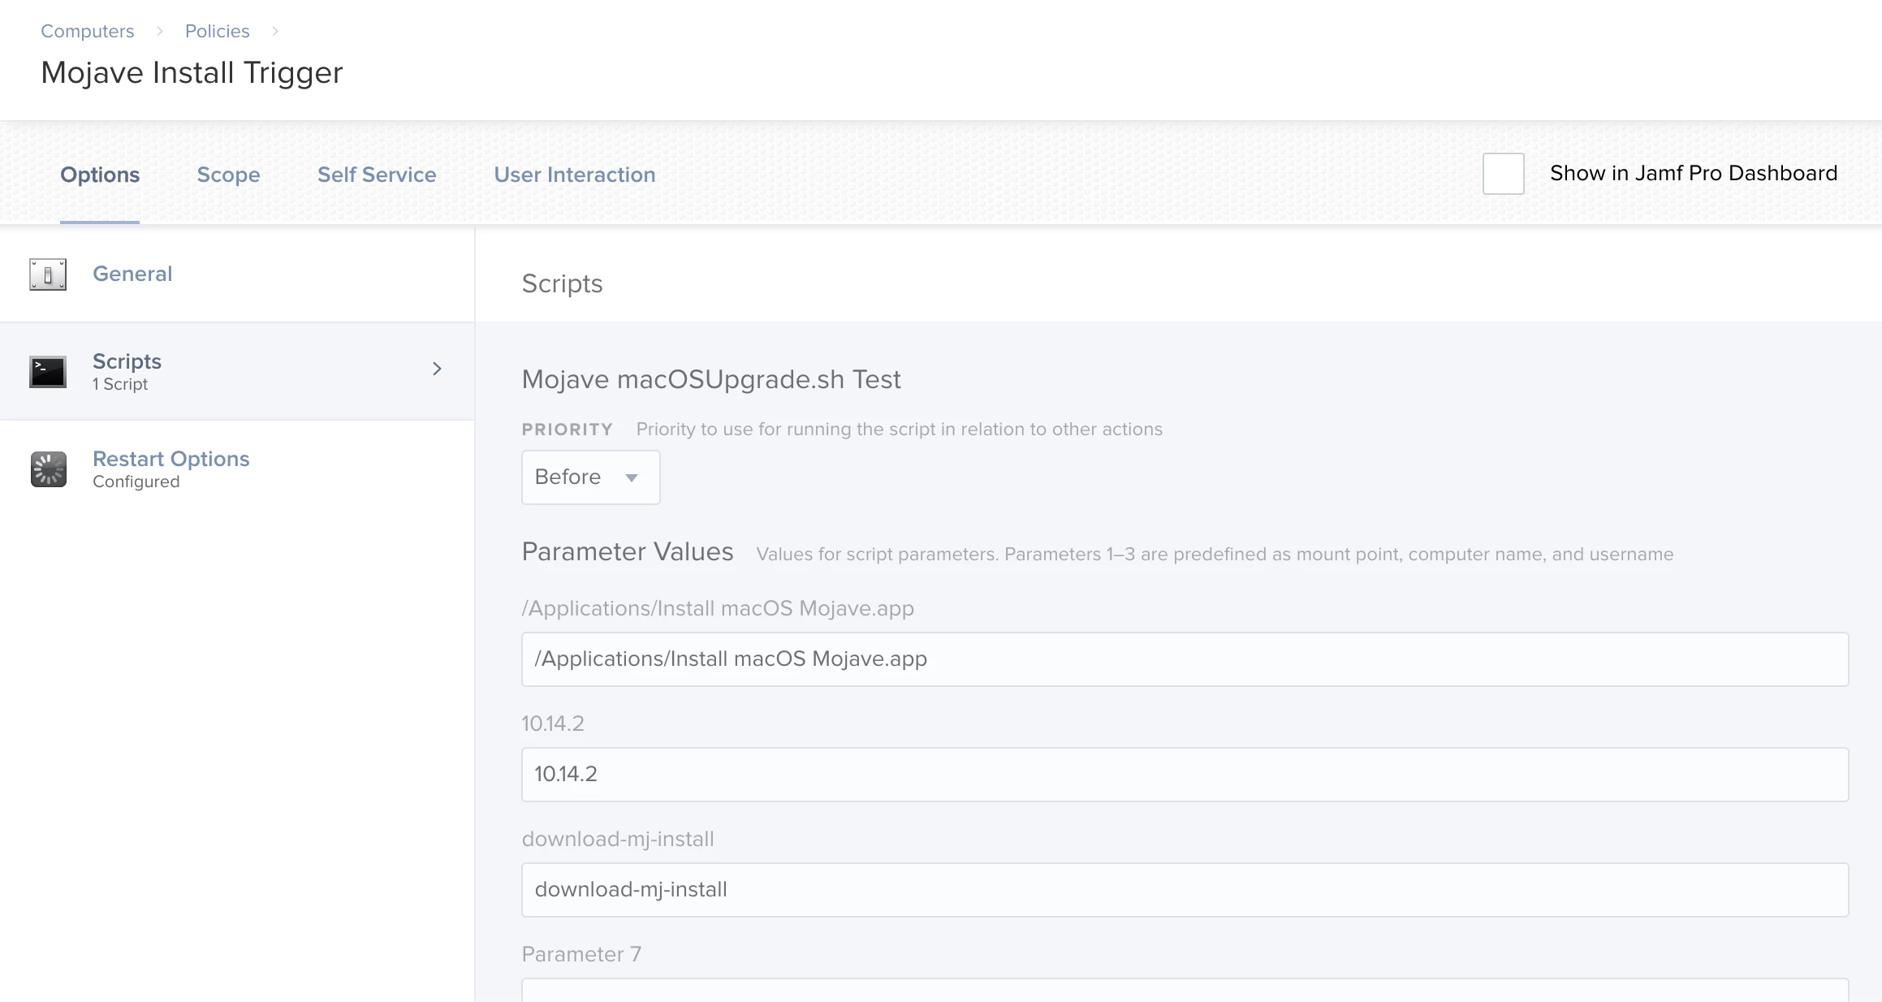Click the PRIORITY label text
Image resolution: width=1882 pixels, height=1002 pixels.
point(568,430)
